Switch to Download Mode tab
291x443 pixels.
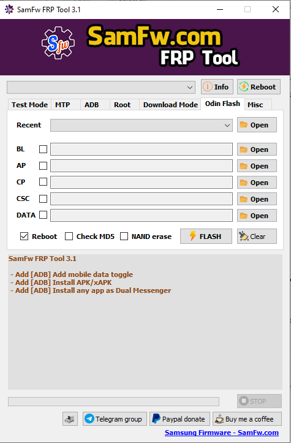(x=170, y=105)
